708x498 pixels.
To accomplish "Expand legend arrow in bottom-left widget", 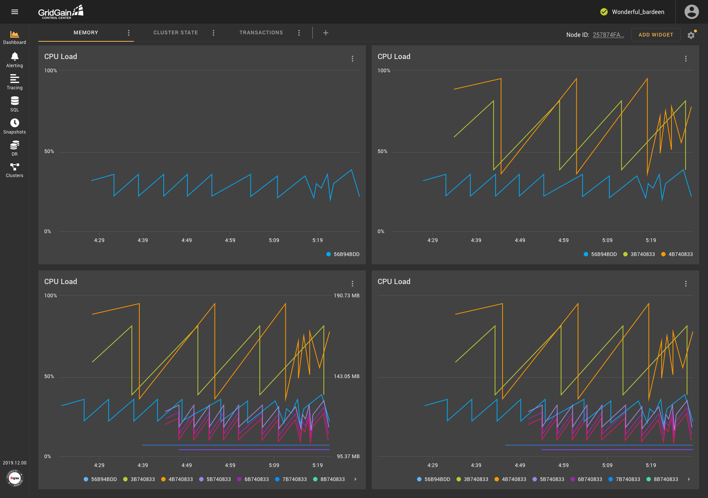I will click(x=355, y=479).
